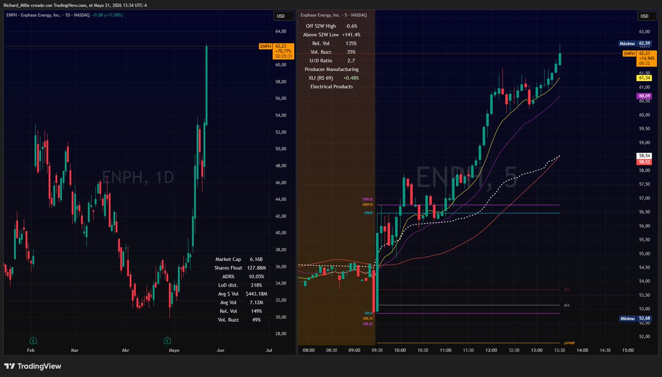Click the Máximo 62,59 price label
The width and height of the screenshot is (662, 377).
click(x=634, y=43)
